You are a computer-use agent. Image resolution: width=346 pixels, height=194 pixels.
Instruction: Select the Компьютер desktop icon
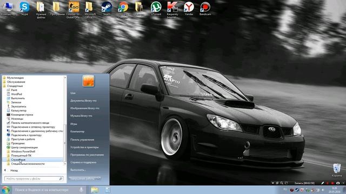[8, 9]
